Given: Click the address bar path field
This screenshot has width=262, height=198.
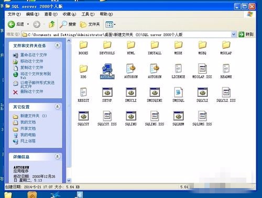Looking at the screenshot, I should 128,34.
